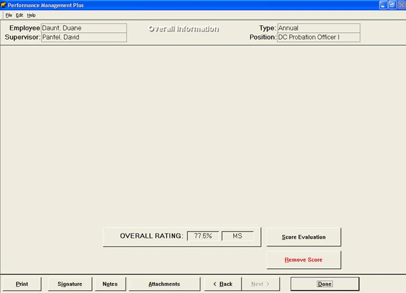Click Done to finish the evaluation
406x293 pixels.
[325, 284]
